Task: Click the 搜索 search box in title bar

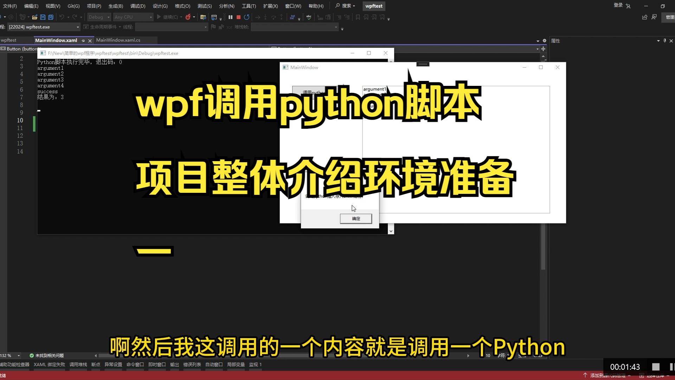Action: (345, 6)
